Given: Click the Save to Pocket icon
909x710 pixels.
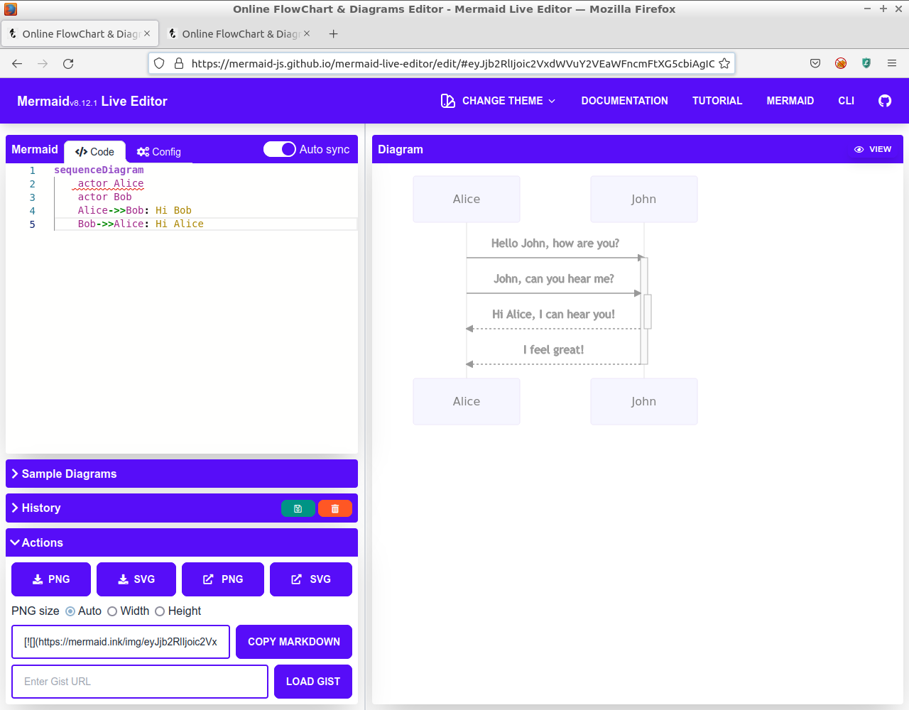Looking at the screenshot, I should click(815, 63).
